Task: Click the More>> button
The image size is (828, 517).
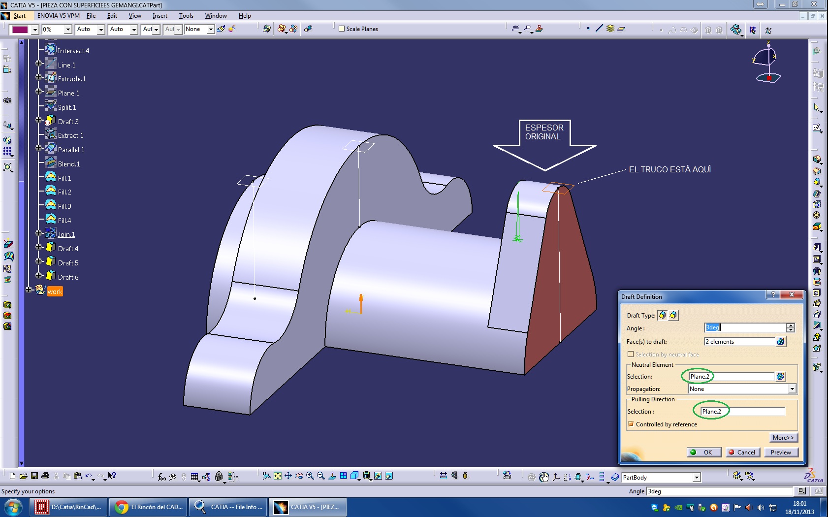Action: pos(783,437)
